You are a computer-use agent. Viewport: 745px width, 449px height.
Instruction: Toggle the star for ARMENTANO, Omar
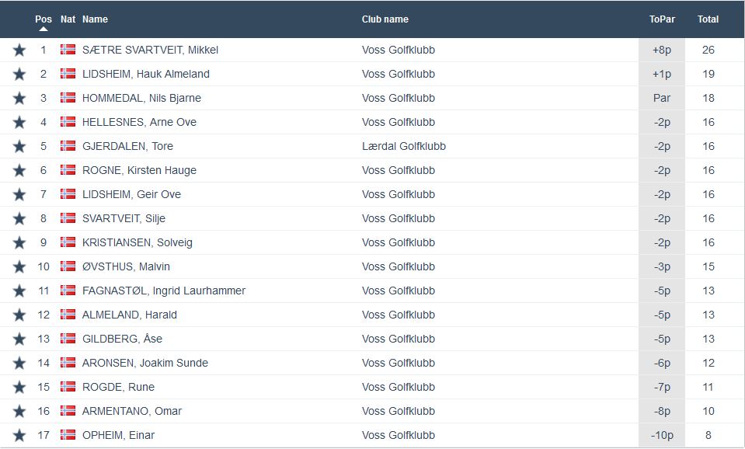(19, 410)
